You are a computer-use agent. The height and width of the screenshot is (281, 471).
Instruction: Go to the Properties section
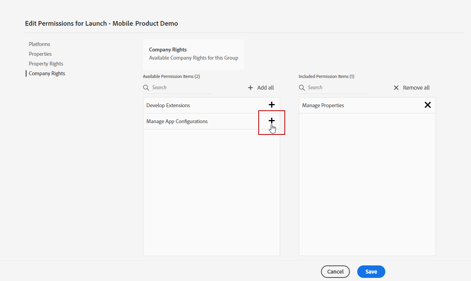(x=40, y=54)
